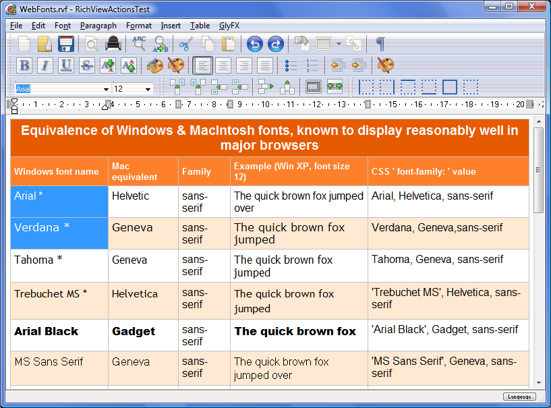Screen dimensions: 551x408
Task: Click the Insert Table grid icon
Action: [324, 44]
